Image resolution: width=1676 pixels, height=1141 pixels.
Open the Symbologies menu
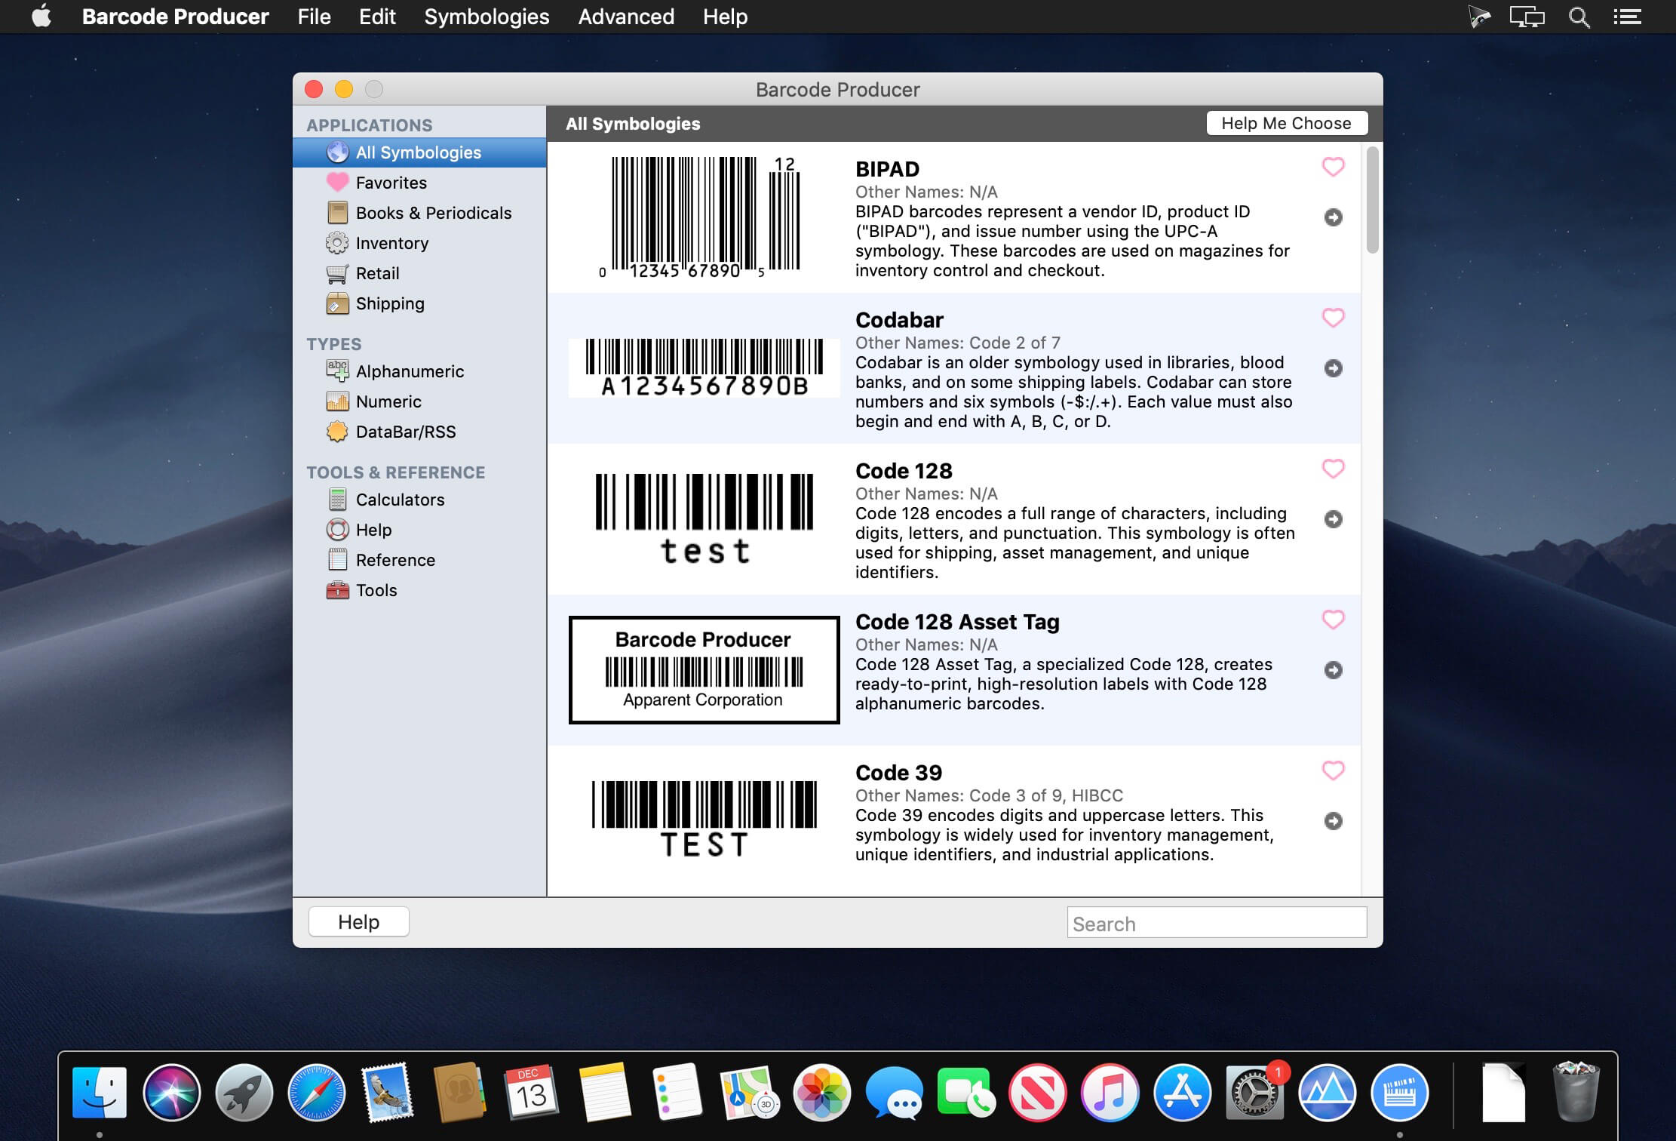(x=487, y=17)
